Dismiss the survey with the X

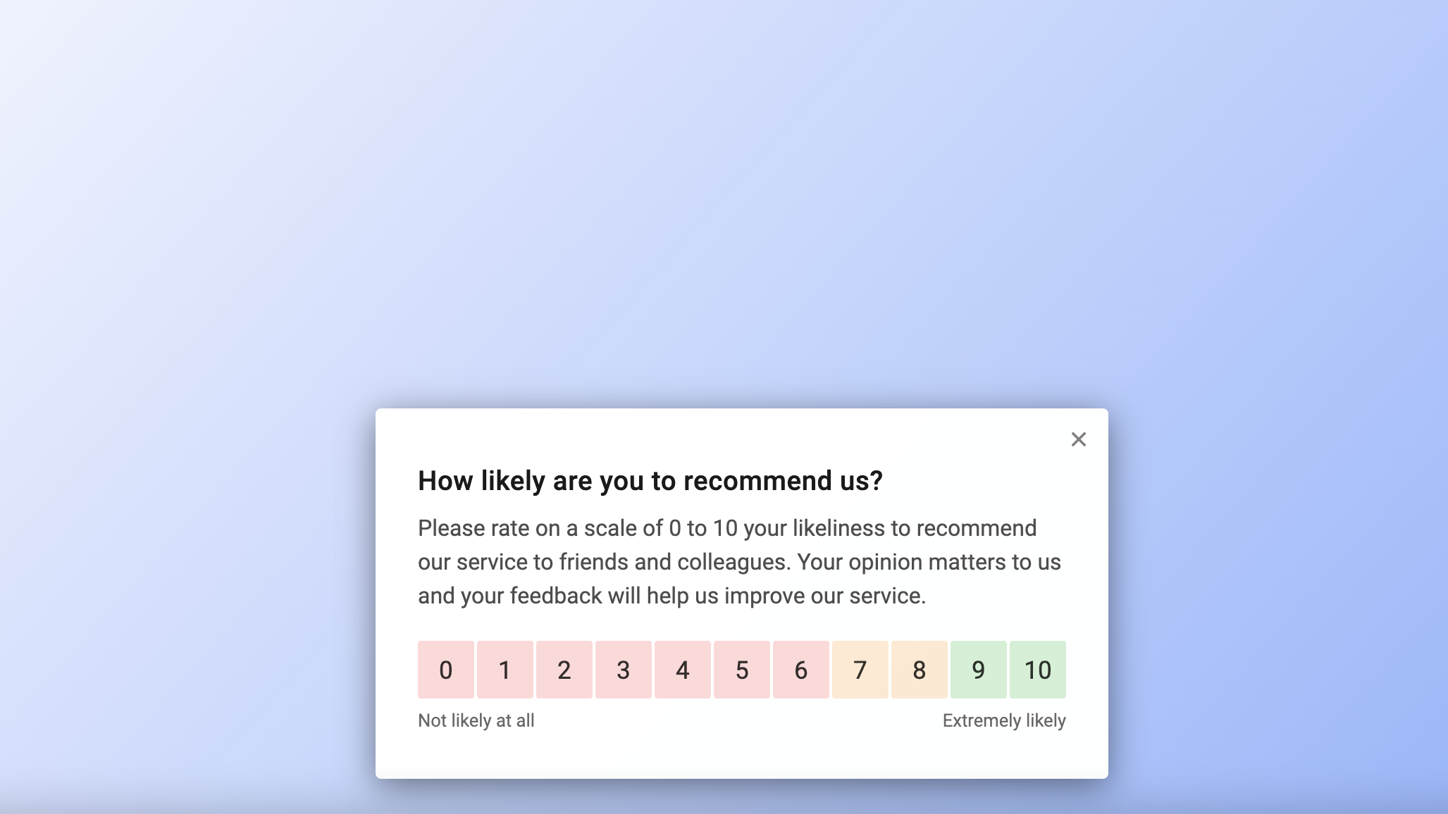pyautogui.click(x=1079, y=439)
